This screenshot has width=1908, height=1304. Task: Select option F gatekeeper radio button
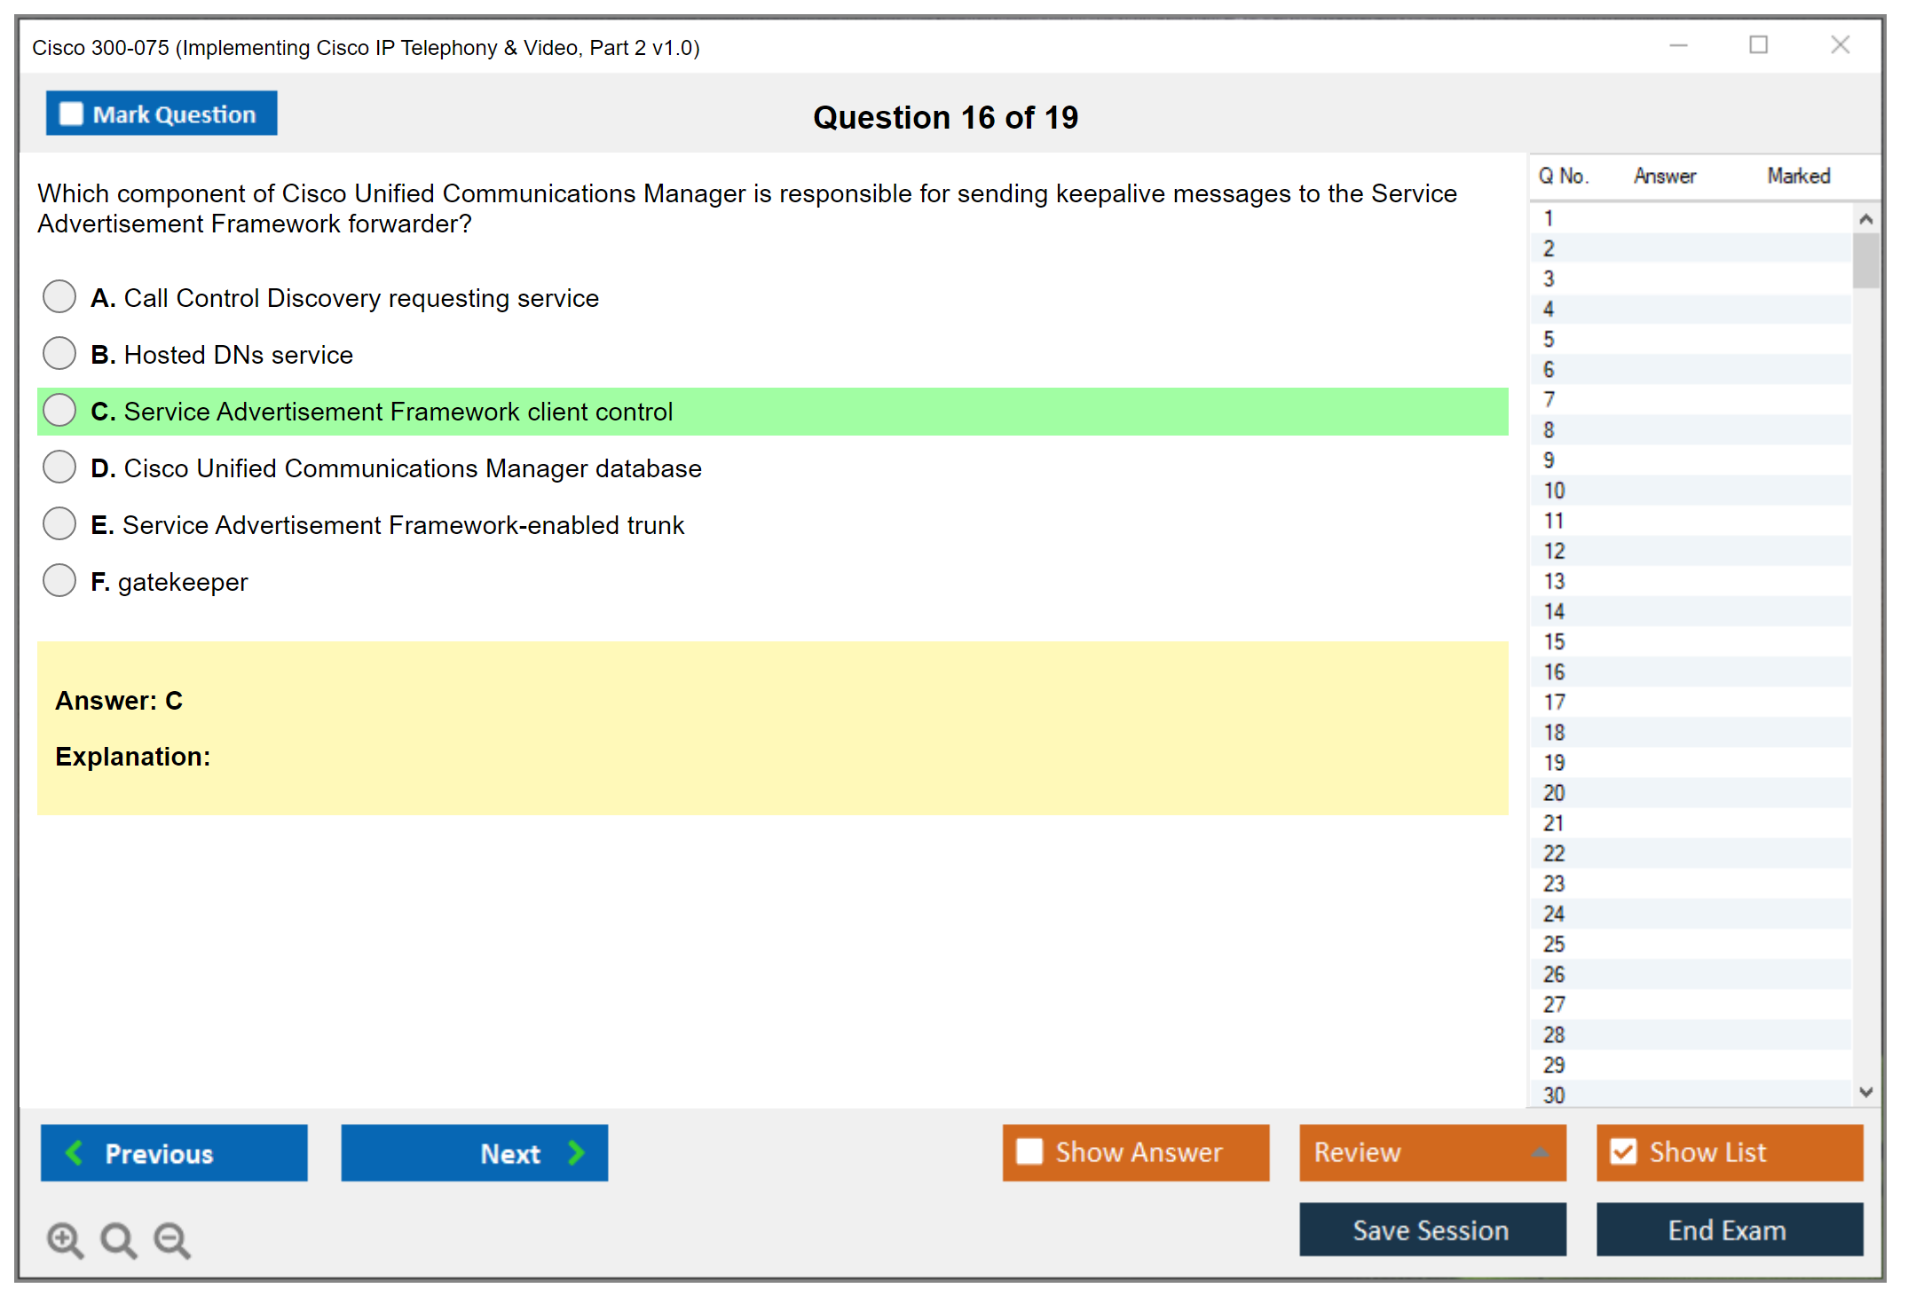(x=59, y=581)
